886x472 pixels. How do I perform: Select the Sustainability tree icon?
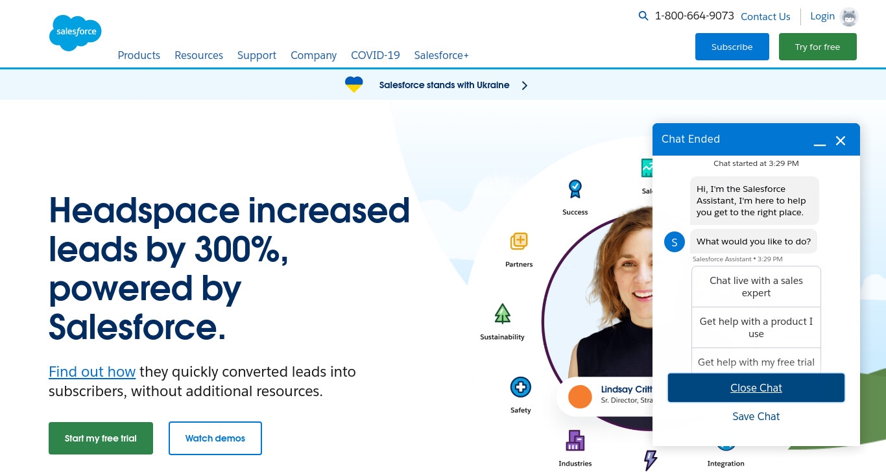pyautogui.click(x=503, y=314)
